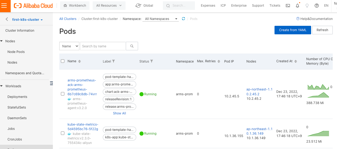
Task: Click the releaseRevision:1 label tag
Action: 119,99
